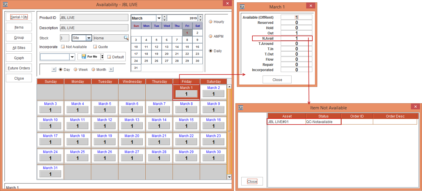The height and width of the screenshot is (191, 422).
Task: Click the year 2019 field
Action: pyautogui.click(x=182, y=18)
